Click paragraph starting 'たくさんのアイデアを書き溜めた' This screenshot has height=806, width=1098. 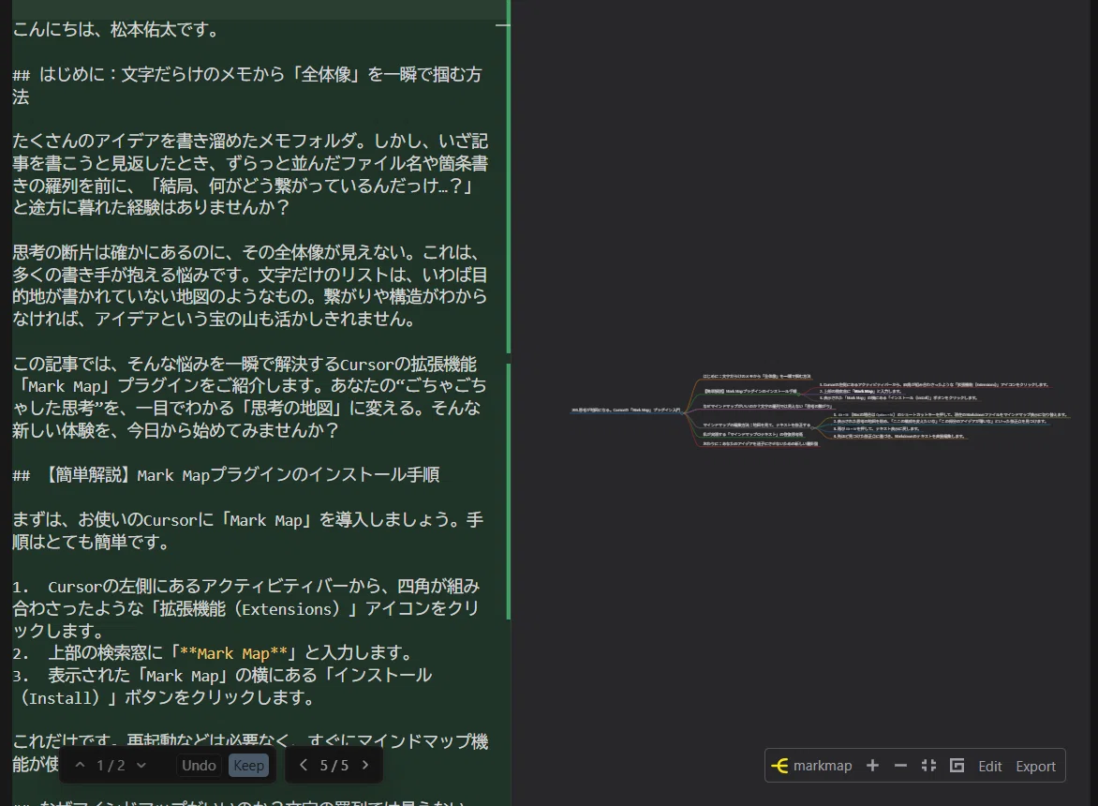click(x=251, y=174)
